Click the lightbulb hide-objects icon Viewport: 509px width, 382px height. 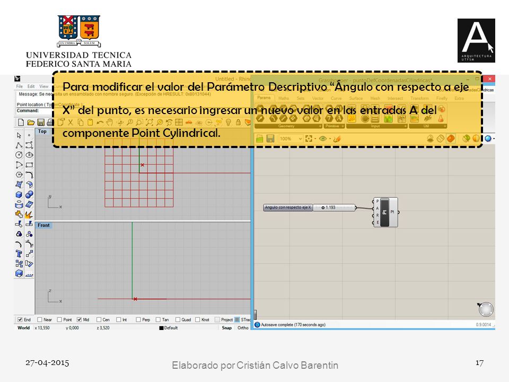pyautogui.click(x=229, y=123)
